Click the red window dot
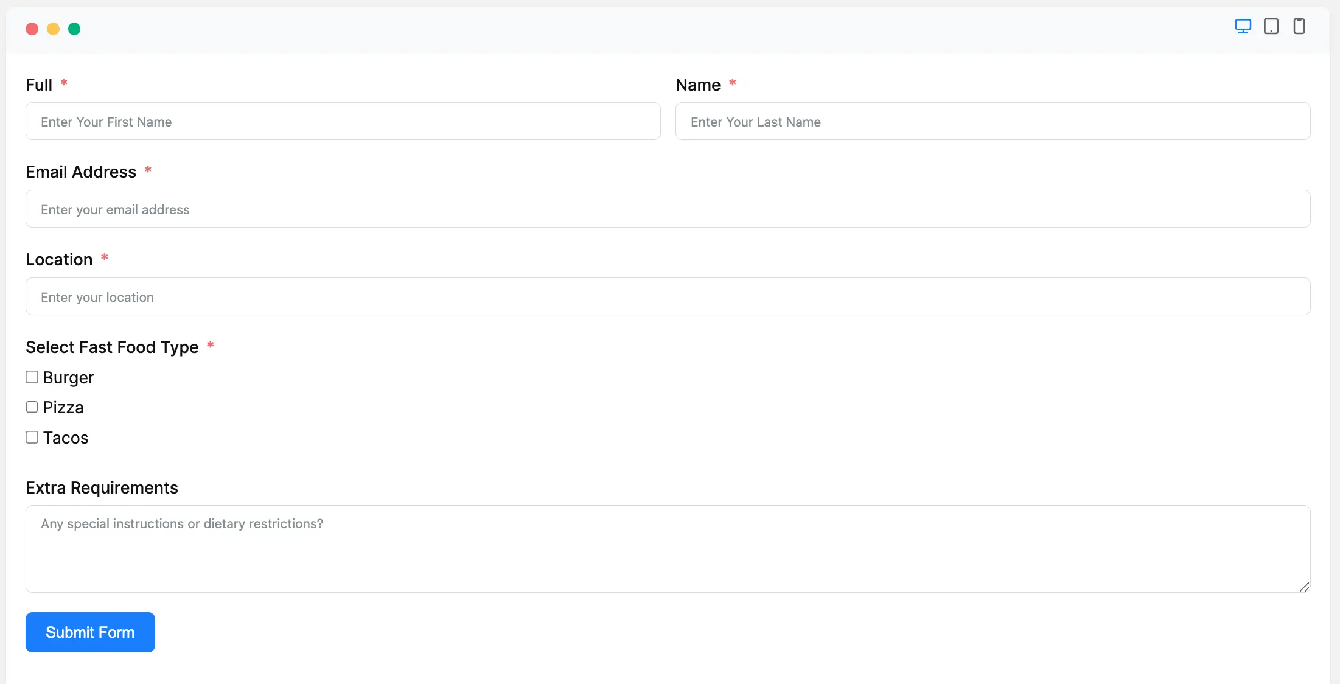Screen dimensions: 1340x684 tap(32, 29)
